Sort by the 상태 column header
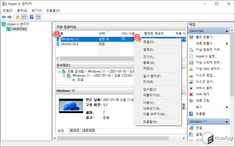This screenshot has width=235, height=147. (x=108, y=34)
